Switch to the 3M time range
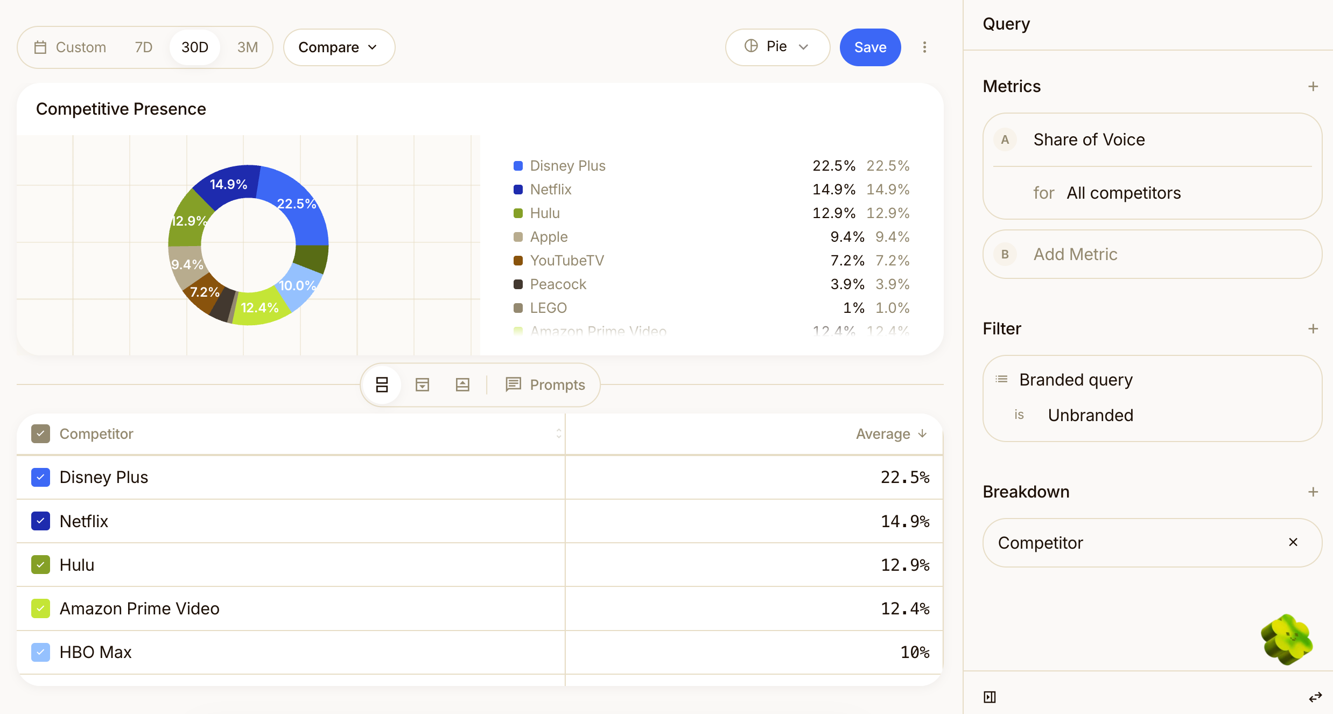 248,47
